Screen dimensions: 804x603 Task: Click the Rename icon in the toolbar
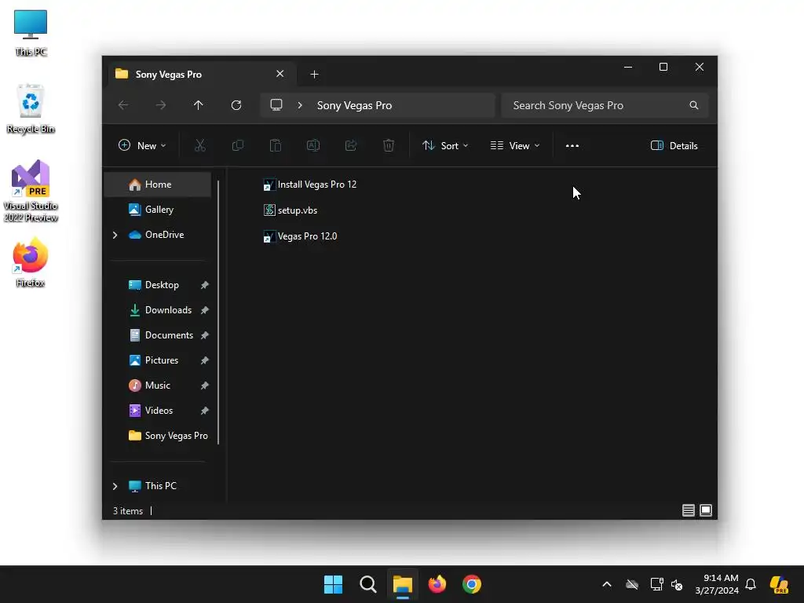coord(312,145)
